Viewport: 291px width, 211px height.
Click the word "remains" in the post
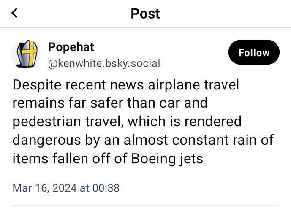coord(37,103)
